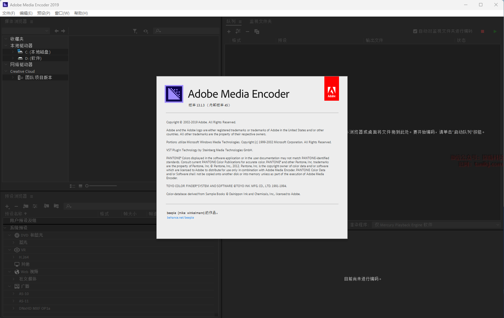Viewport: 504px width, 318px height.
Task: Open the Mercury Playback Engine renderer dropdown
Action: (436, 225)
